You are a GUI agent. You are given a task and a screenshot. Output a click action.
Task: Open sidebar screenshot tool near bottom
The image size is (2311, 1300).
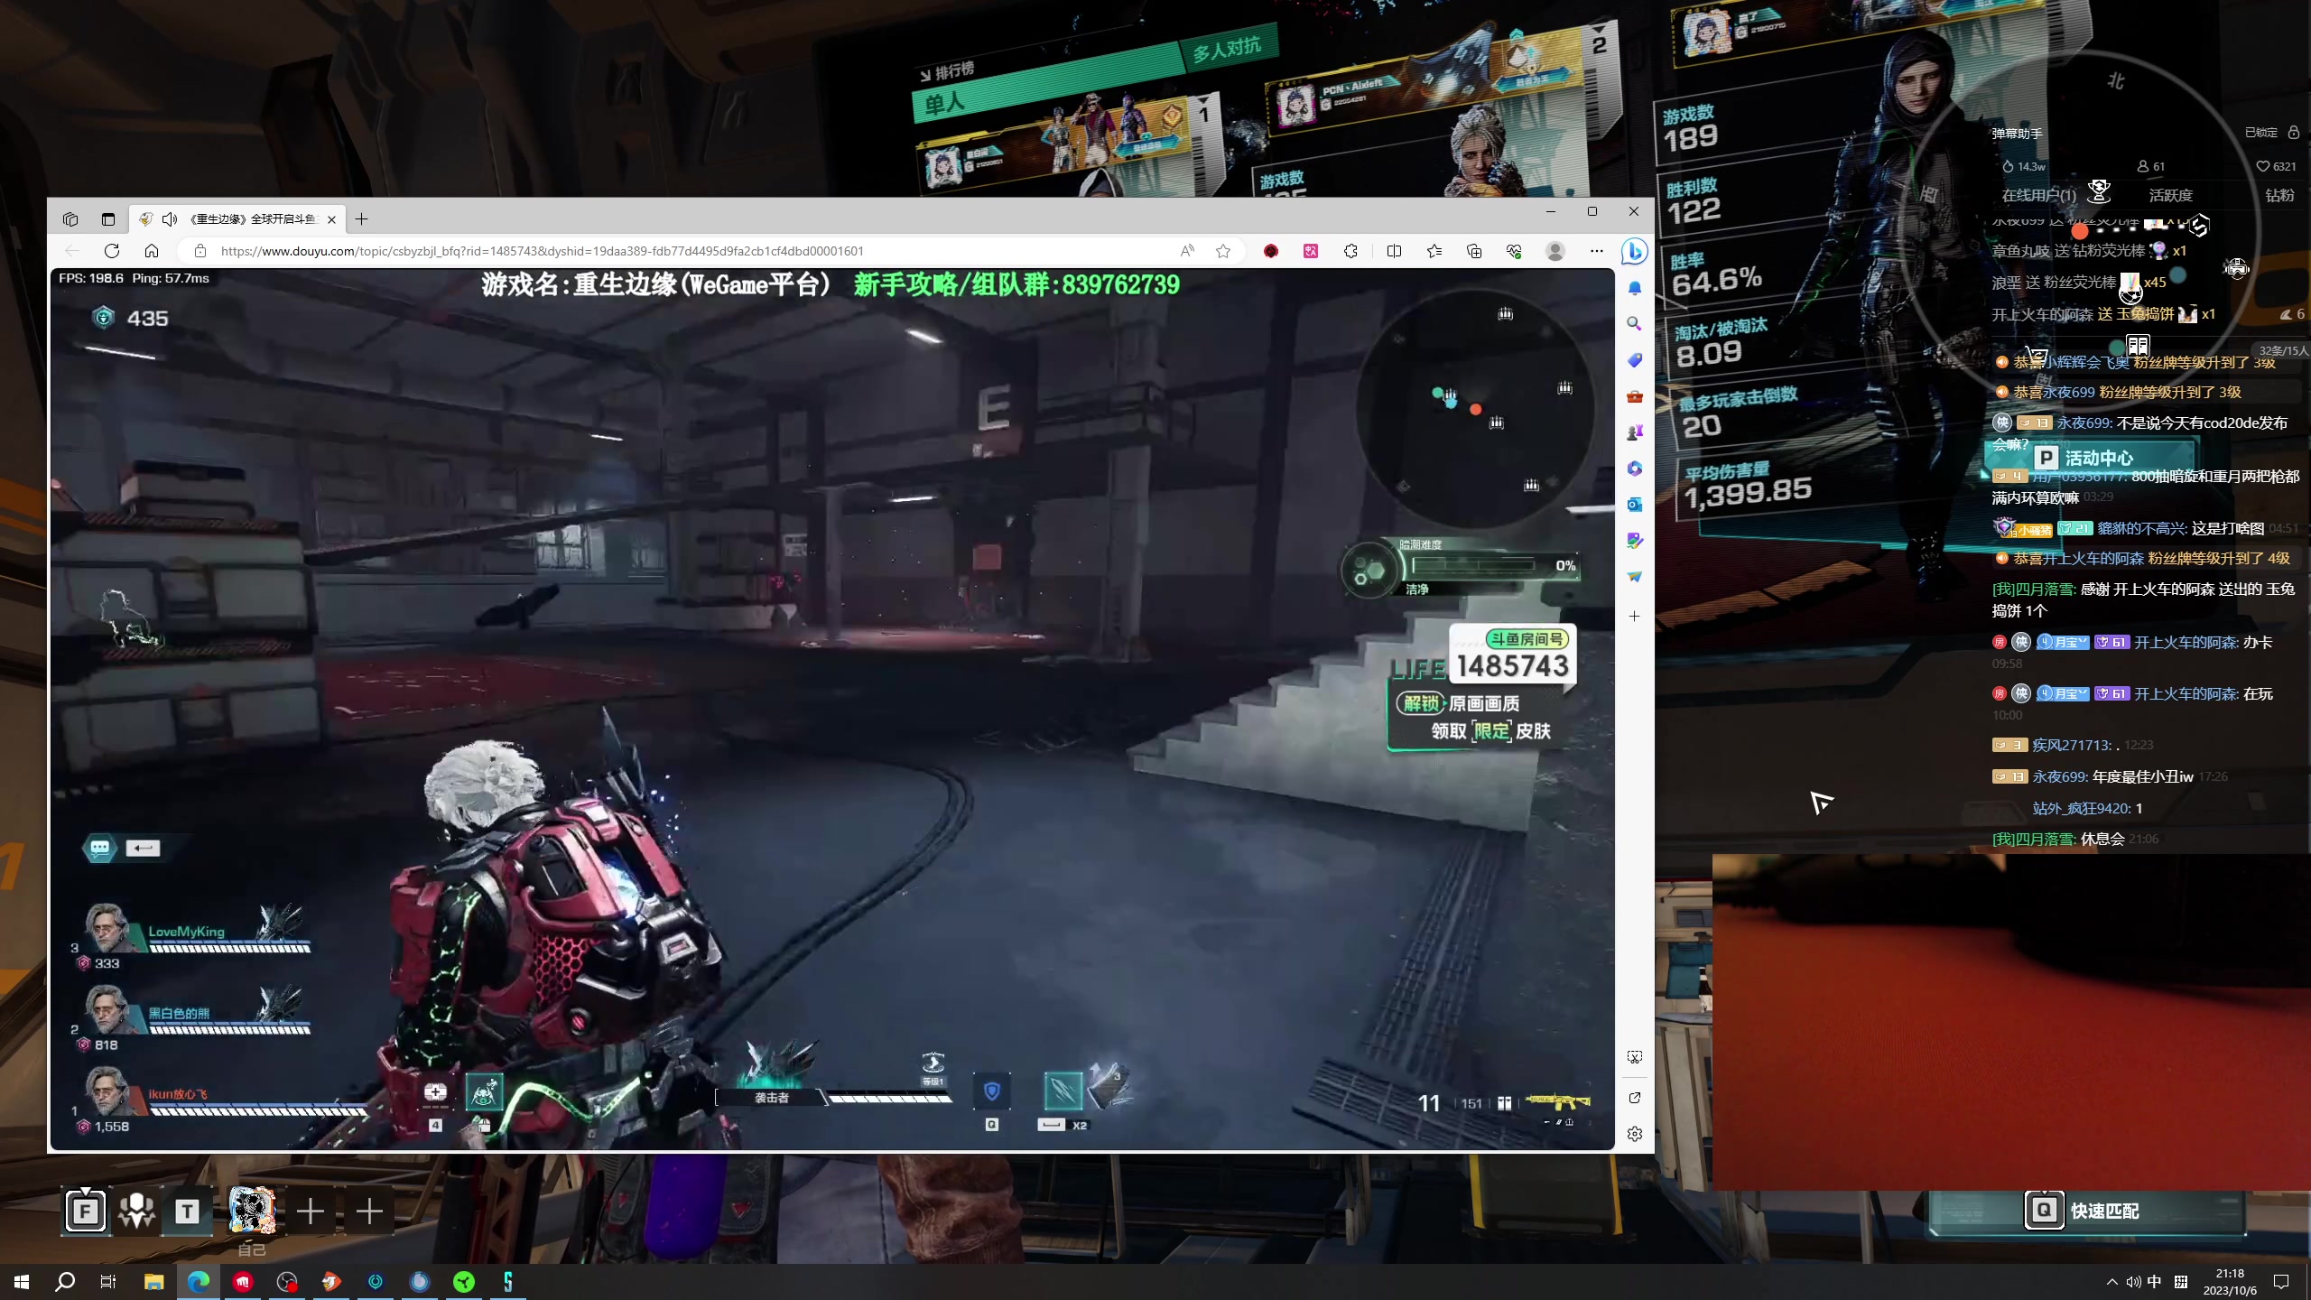pos(1634,1057)
